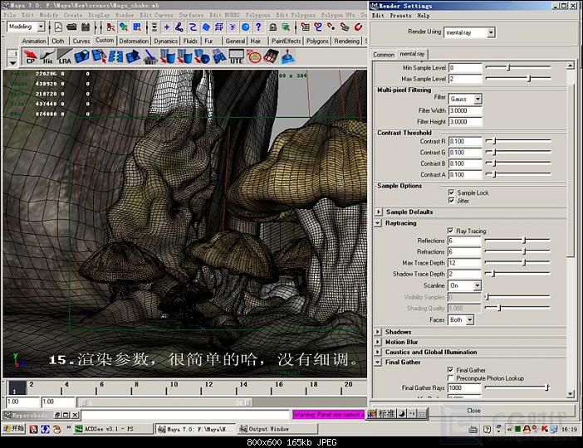Viewport: 583px width, 448px height.
Task: Select by object type mode icon
Action: tap(124, 27)
